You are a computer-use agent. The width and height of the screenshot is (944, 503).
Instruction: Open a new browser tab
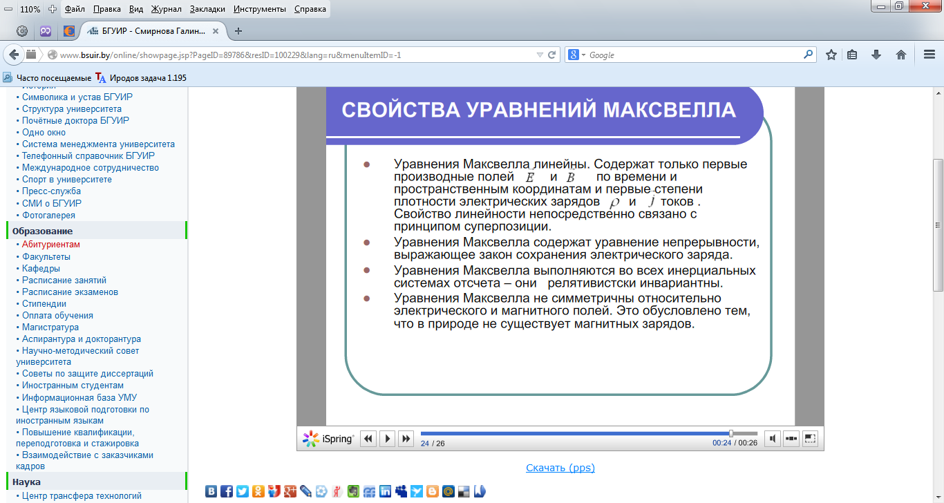238,31
